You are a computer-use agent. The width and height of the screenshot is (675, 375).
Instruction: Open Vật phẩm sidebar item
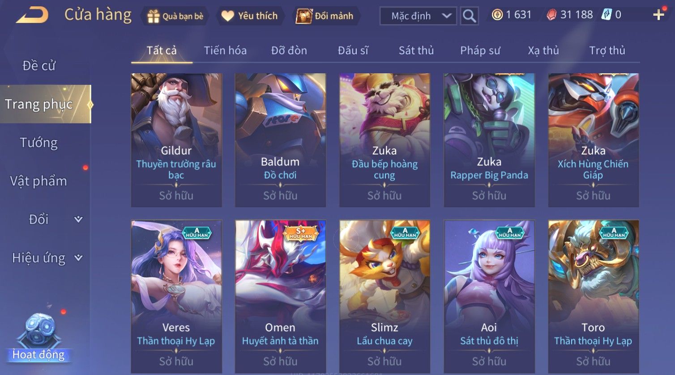click(x=39, y=181)
